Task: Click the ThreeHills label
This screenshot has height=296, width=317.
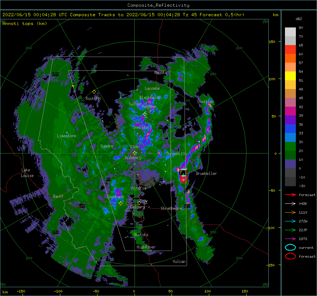Action: click(176, 153)
